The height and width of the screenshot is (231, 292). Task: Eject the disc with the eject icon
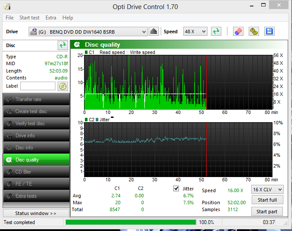(x=154, y=32)
